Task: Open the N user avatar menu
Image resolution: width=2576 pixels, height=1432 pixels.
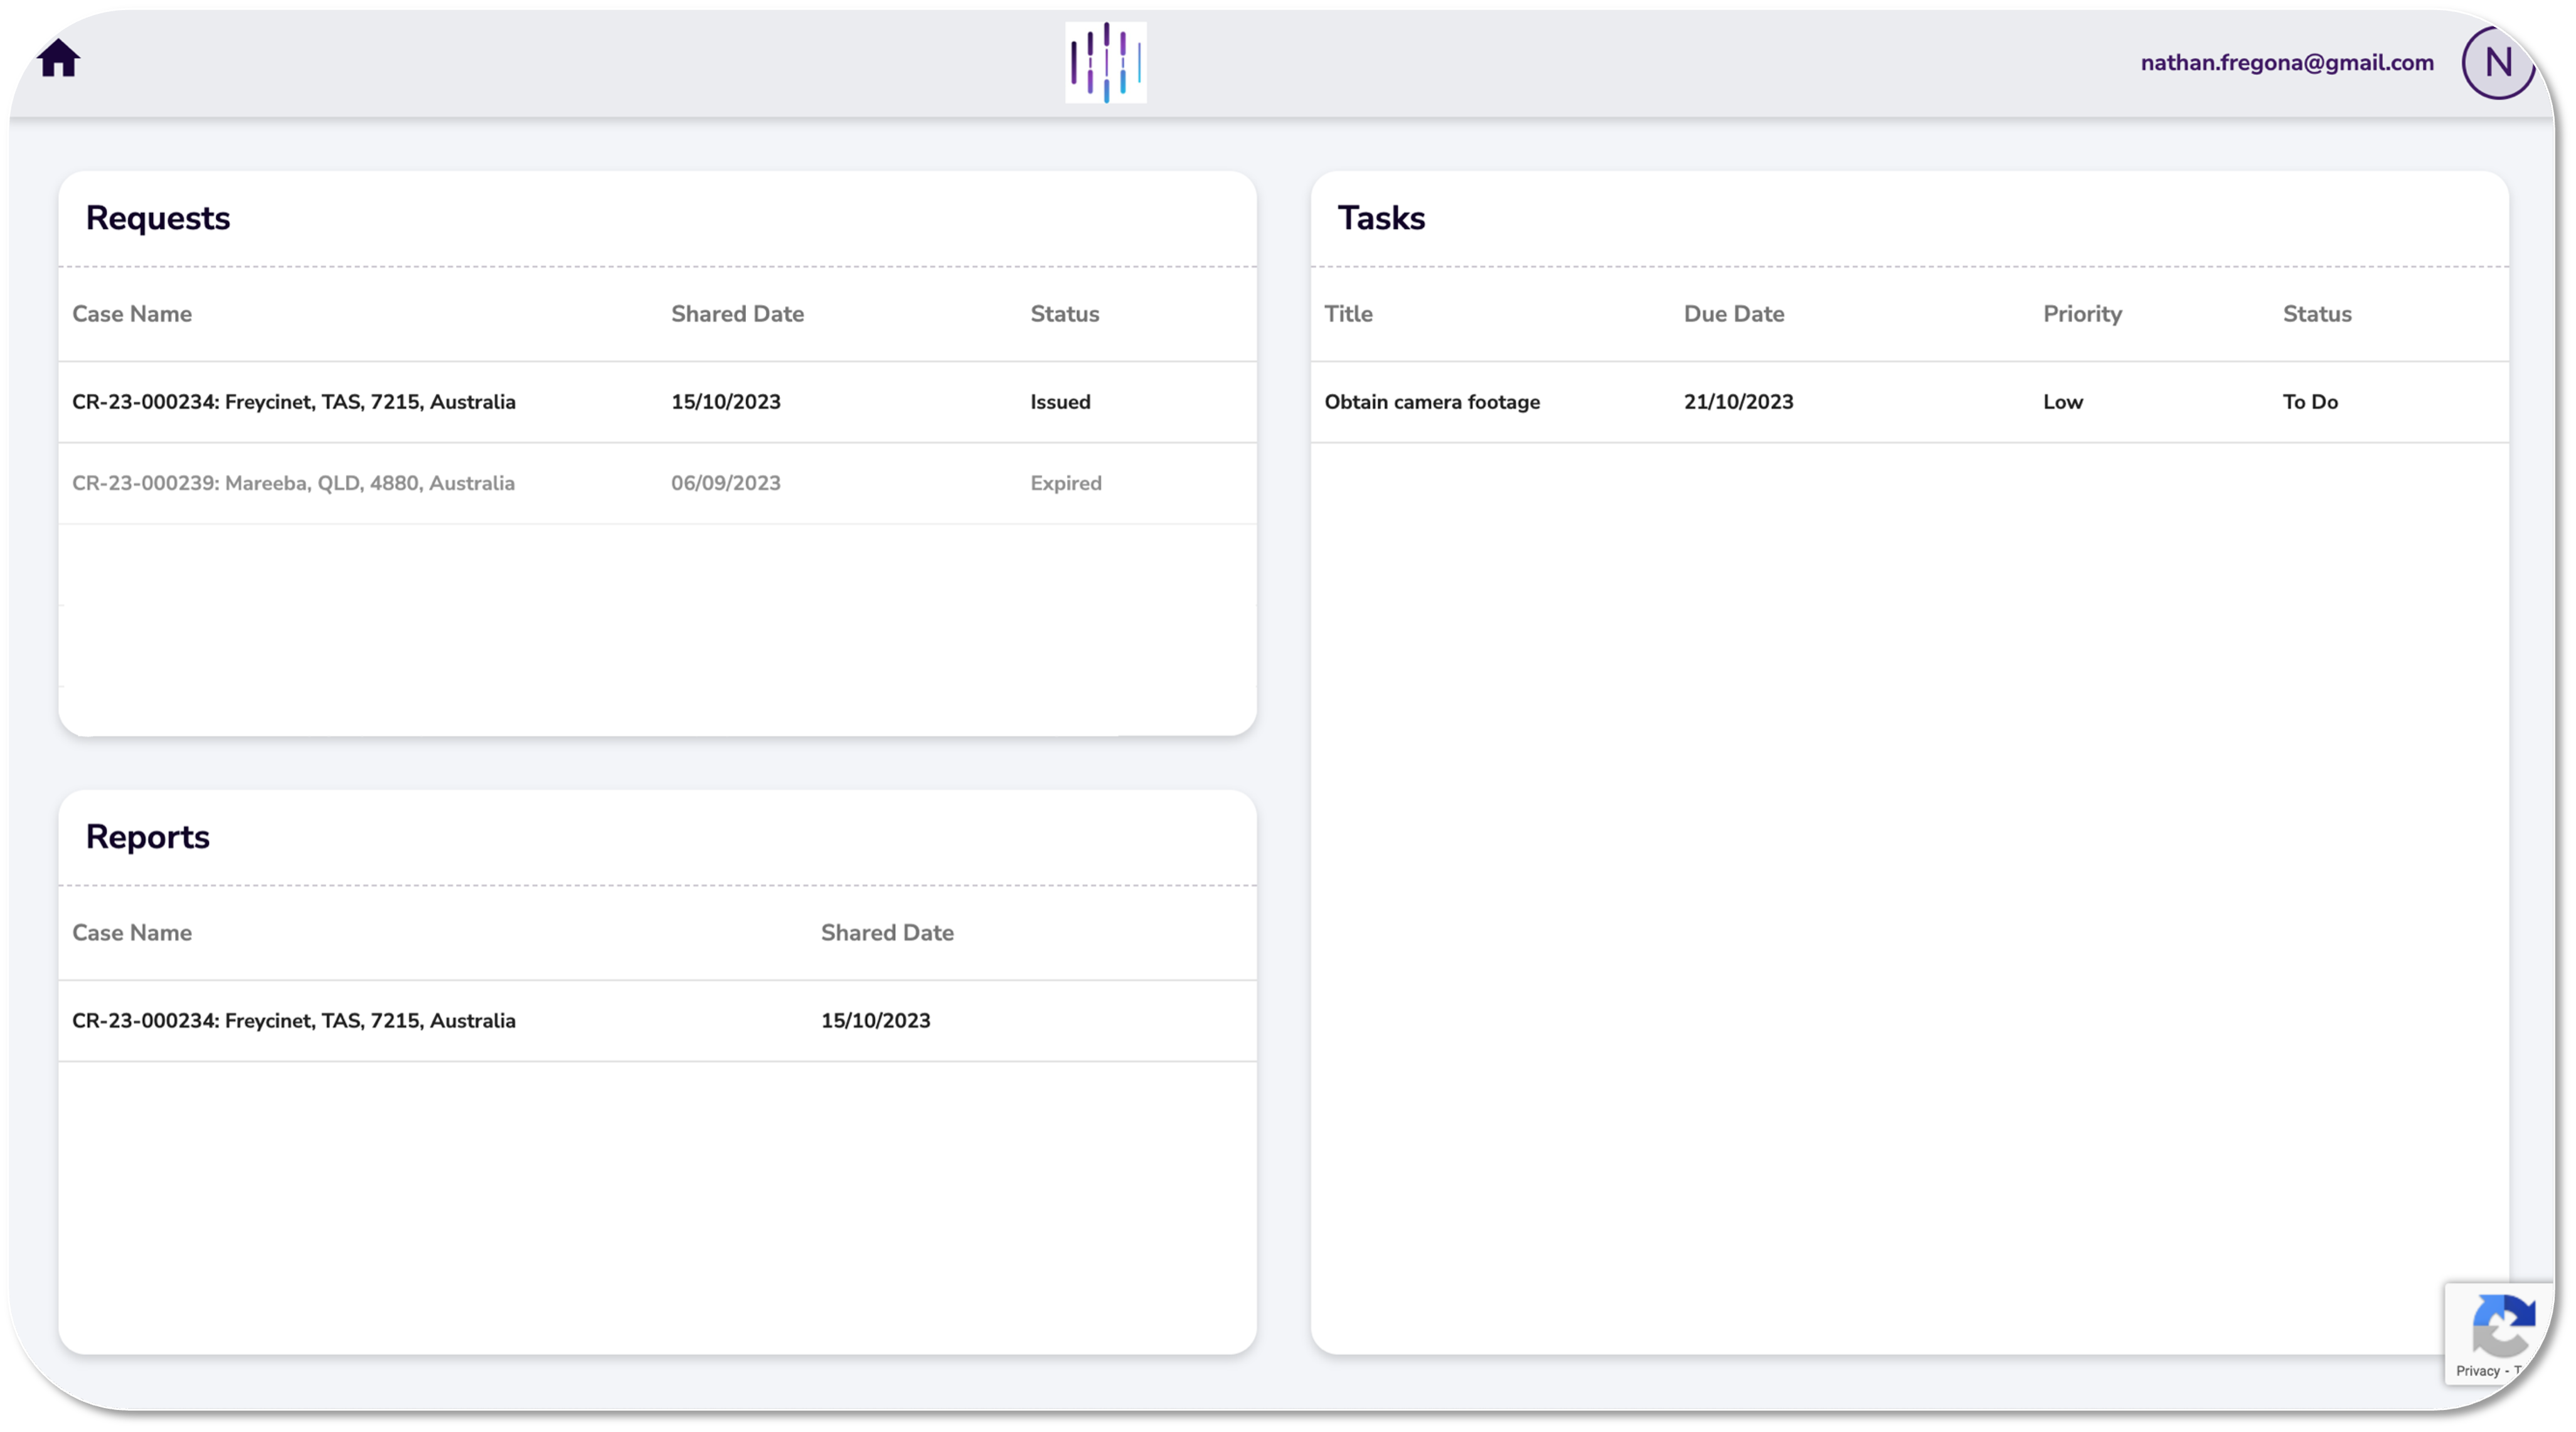Action: (x=2496, y=63)
